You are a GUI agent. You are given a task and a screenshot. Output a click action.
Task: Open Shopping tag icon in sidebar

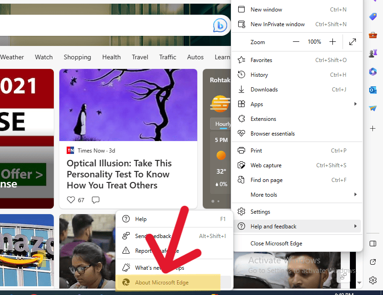click(373, 17)
